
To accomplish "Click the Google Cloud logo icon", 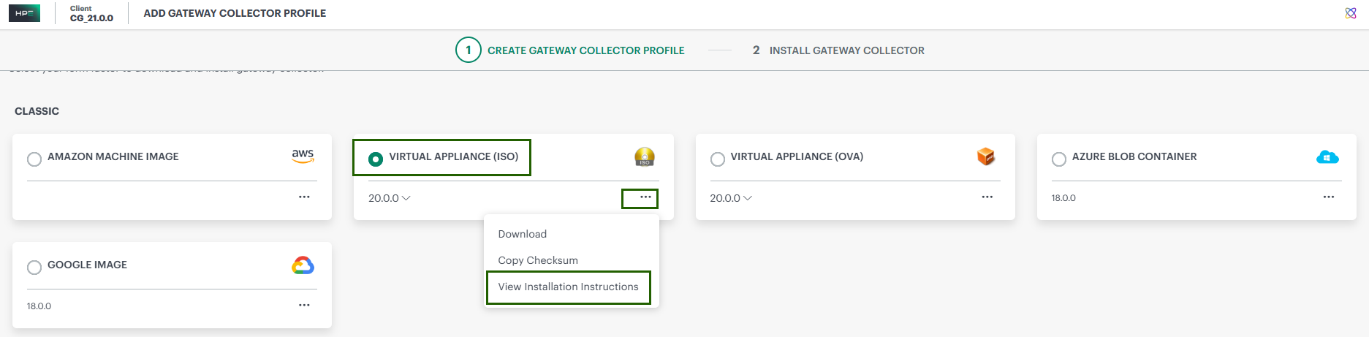I will coord(303,265).
